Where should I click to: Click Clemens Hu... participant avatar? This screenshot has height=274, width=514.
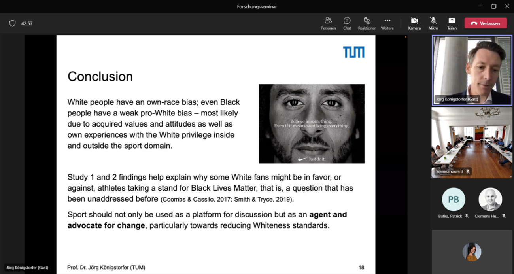(490, 199)
